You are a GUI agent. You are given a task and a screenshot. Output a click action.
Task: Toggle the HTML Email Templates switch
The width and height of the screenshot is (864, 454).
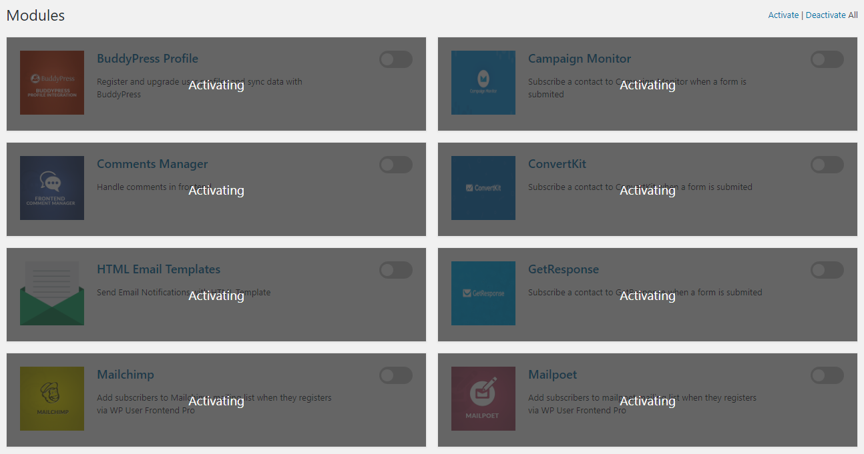tap(396, 270)
